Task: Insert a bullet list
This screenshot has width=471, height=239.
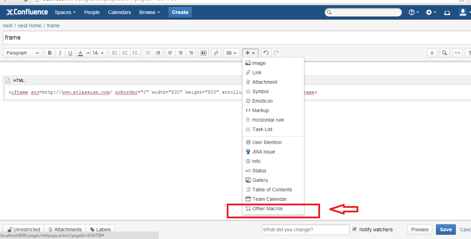Action: tap(114, 53)
